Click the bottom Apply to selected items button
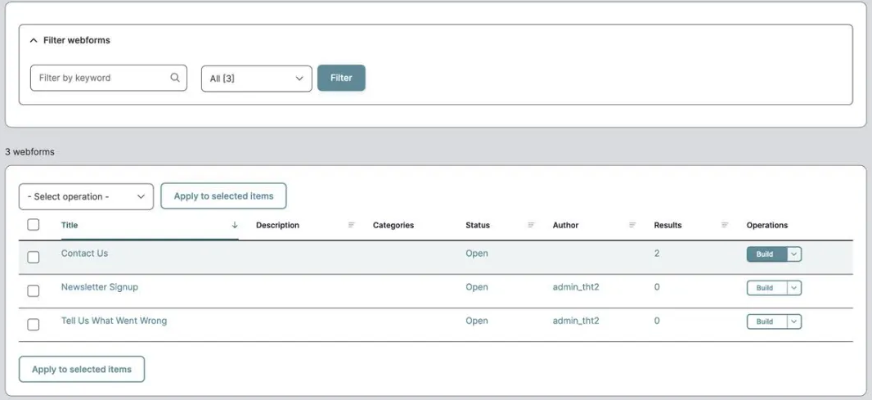The height and width of the screenshot is (400, 872). click(82, 370)
